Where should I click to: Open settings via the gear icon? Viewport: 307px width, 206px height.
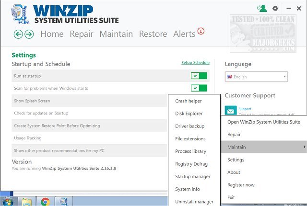pos(275,9)
